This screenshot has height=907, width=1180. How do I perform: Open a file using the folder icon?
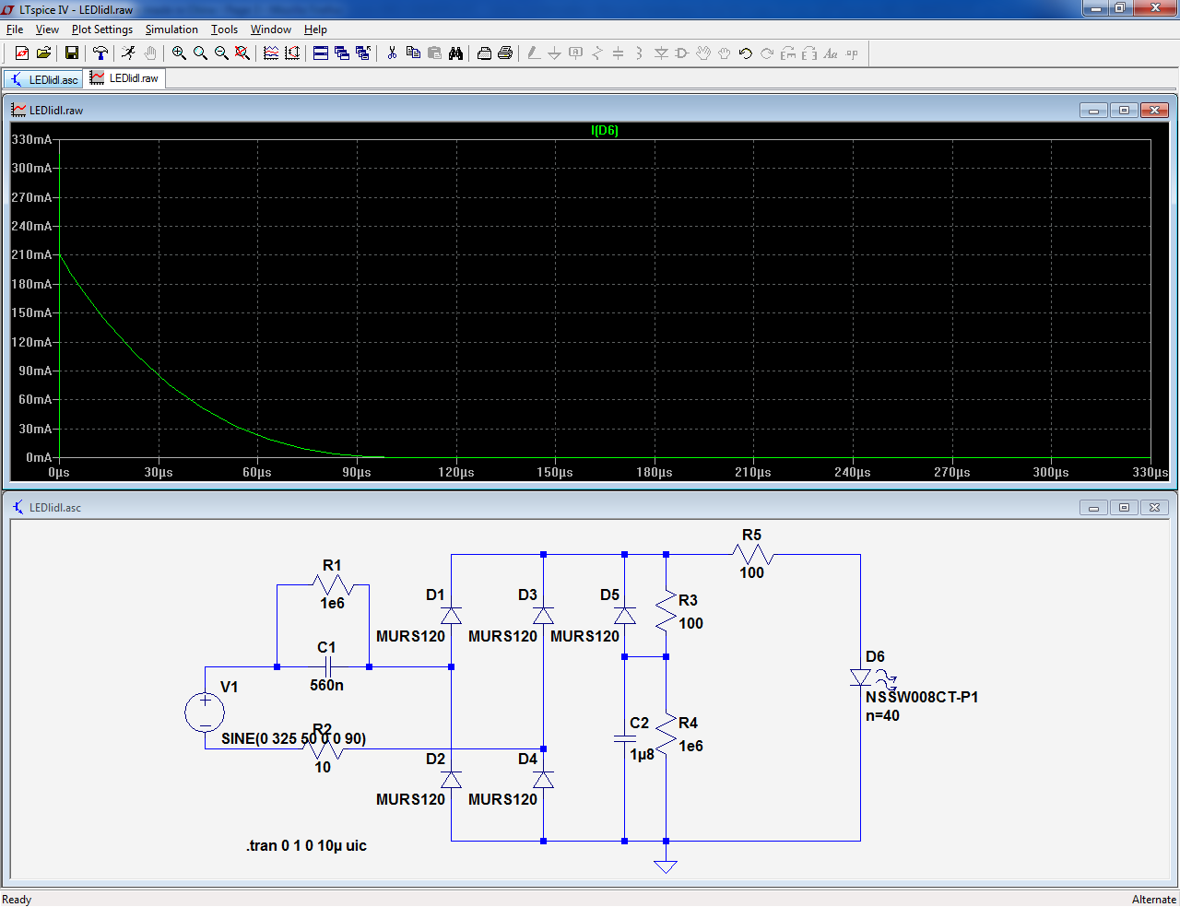coord(43,53)
